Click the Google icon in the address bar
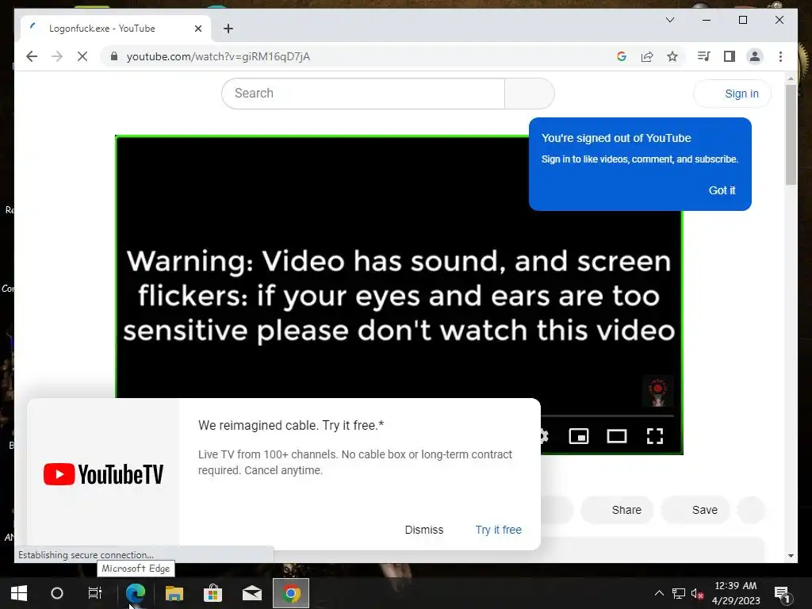This screenshot has width=812, height=609. pyautogui.click(x=622, y=56)
